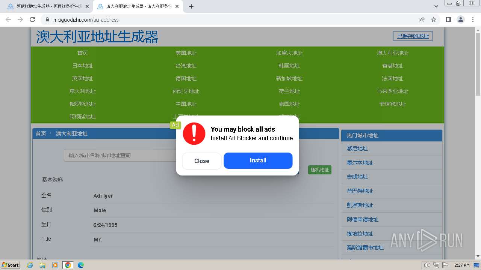Viewport: 481px width, 270px height.
Task: Open 荷巴特地址 in popular cities
Action: [360, 191]
